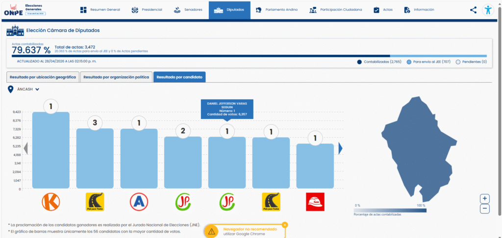Viewport: 502px width, 238px height.
Task: Zoom out the map with minus button
Action: pyautogui.click(x=485, y=209)
